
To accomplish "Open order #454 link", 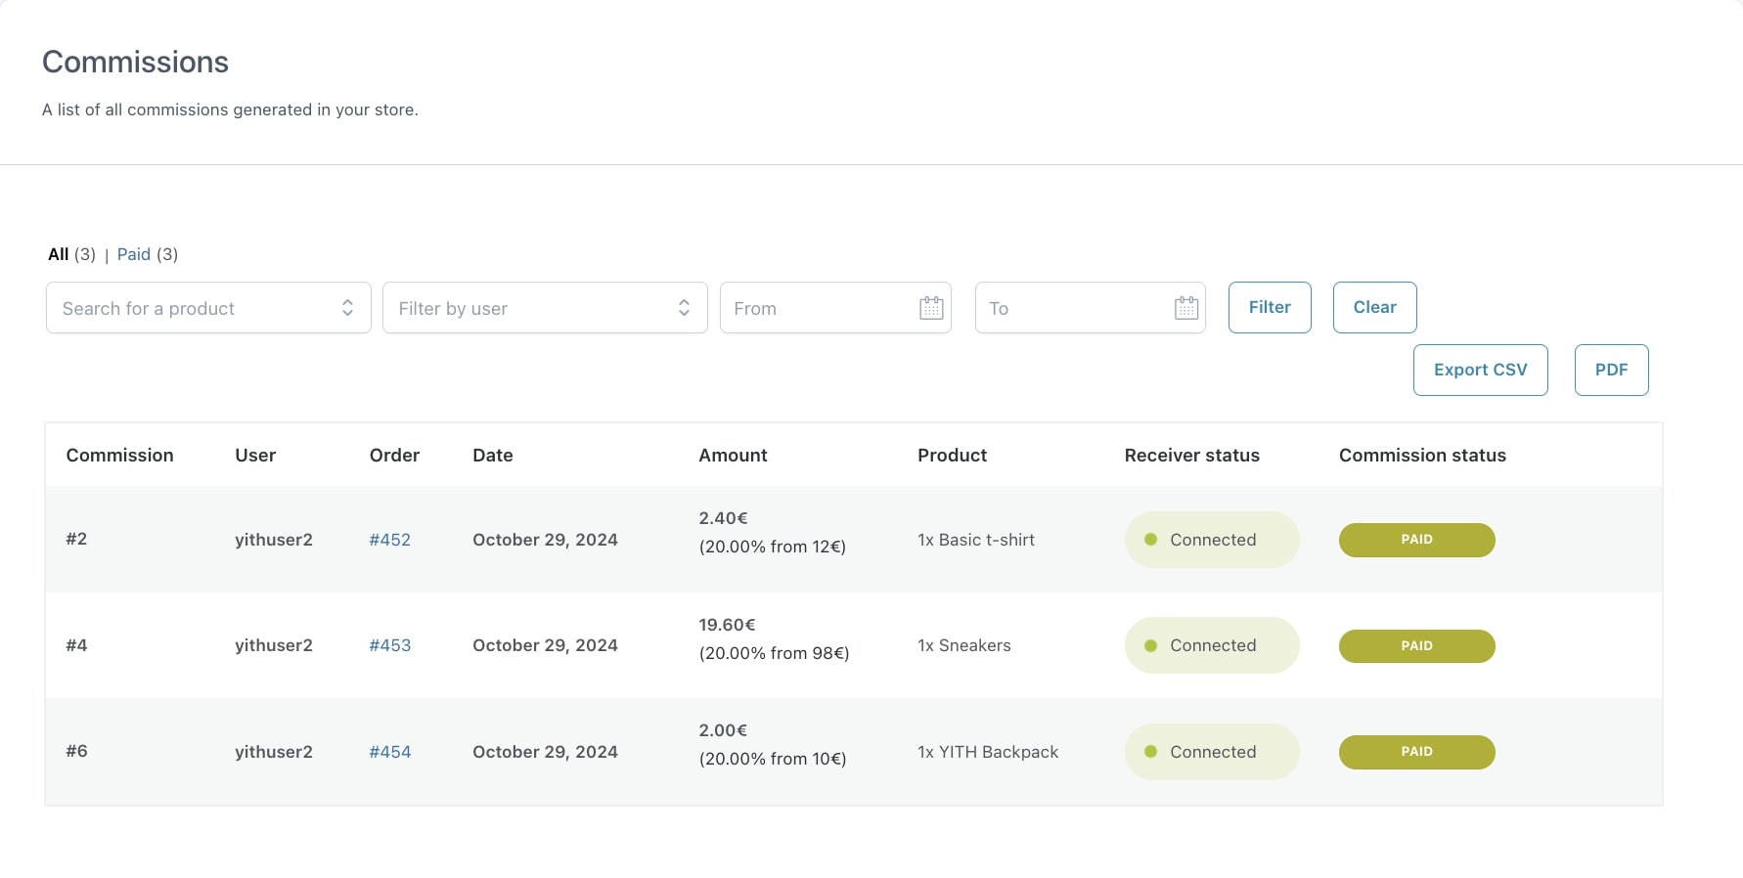I will coord(389,752).
